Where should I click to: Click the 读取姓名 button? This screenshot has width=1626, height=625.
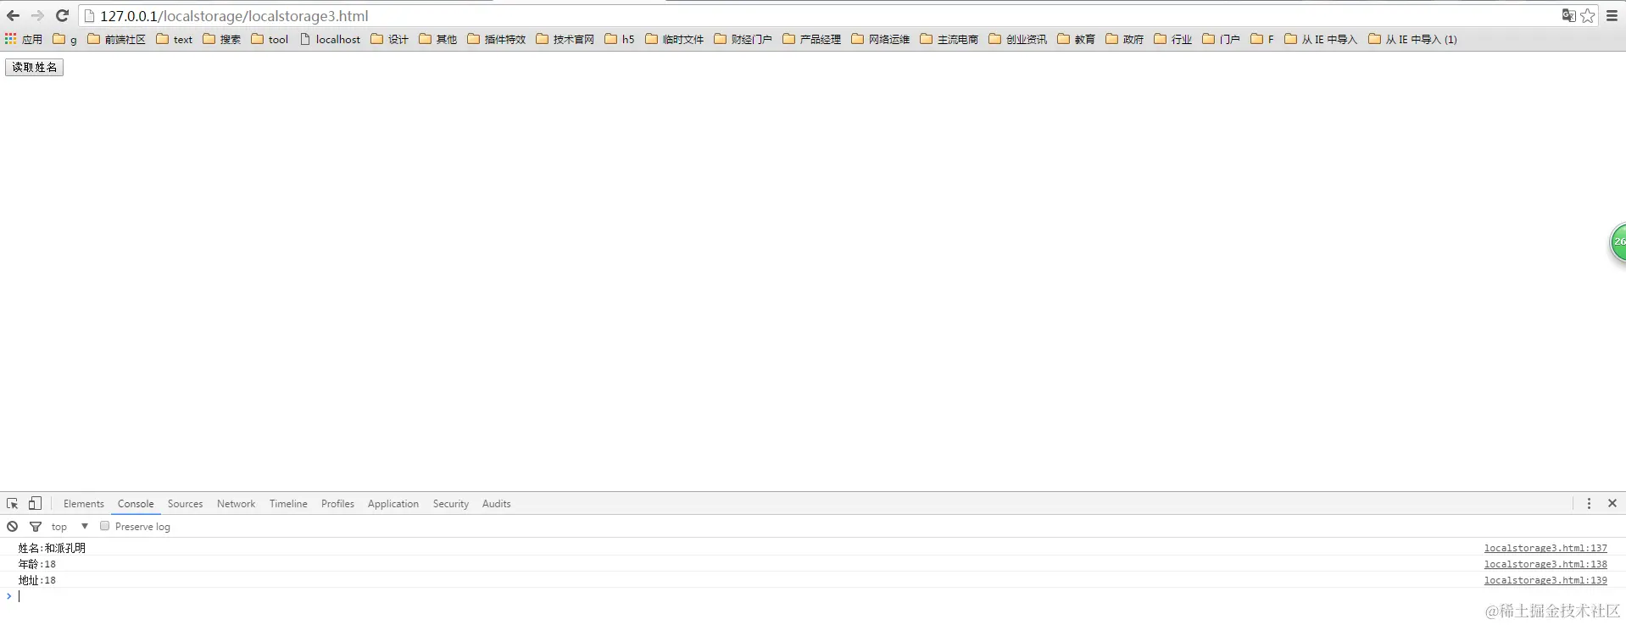tap(34, 67)
